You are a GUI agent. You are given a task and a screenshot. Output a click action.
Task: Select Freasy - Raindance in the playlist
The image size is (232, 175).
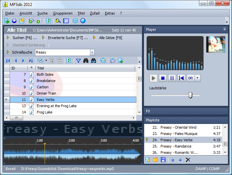pos(183,146)
